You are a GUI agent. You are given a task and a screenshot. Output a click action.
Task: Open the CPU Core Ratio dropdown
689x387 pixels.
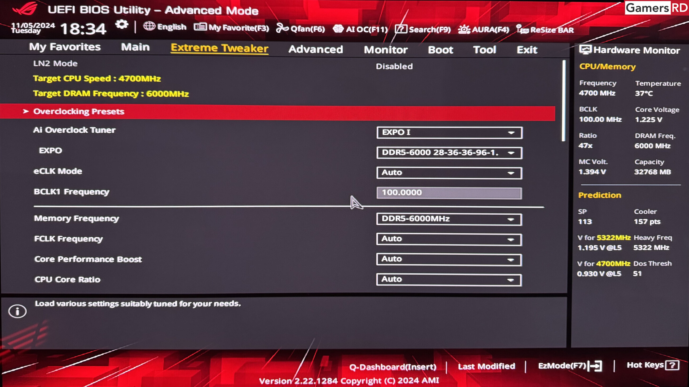pyautogui.click(x=449, y=280)
